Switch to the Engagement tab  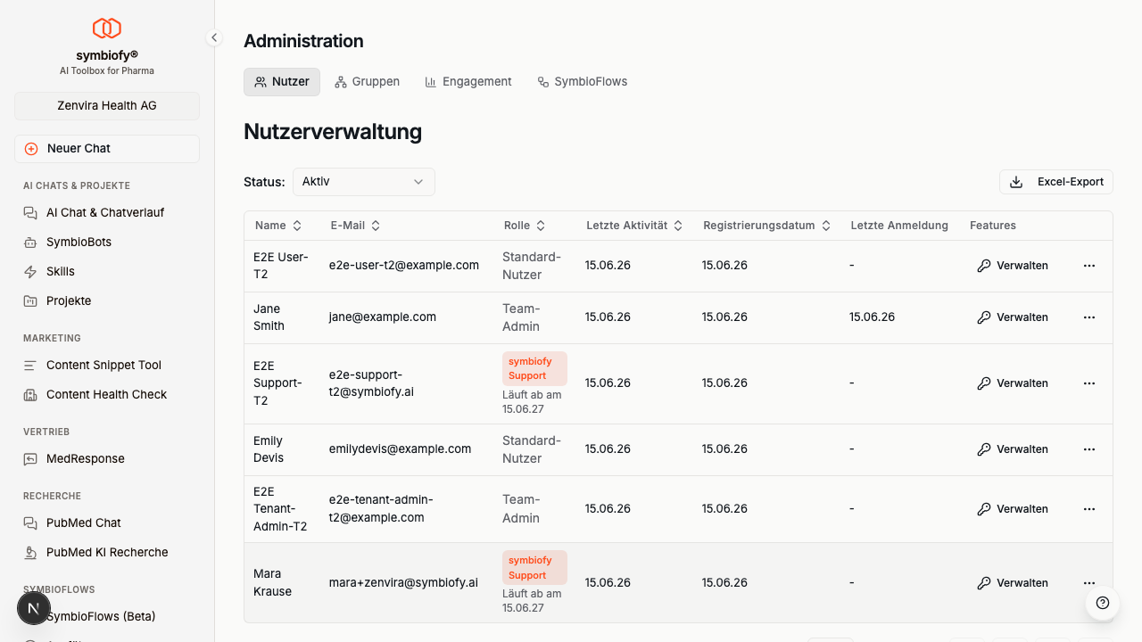(x=468, y=82)
